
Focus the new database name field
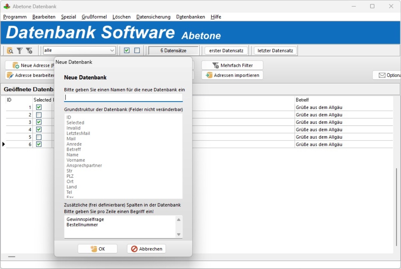123,97
